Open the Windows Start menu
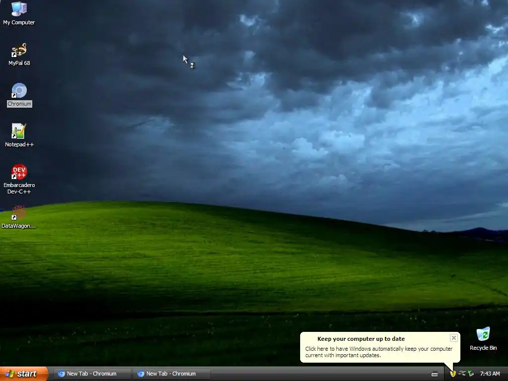The image size is (508, 381). coord(24,374)
